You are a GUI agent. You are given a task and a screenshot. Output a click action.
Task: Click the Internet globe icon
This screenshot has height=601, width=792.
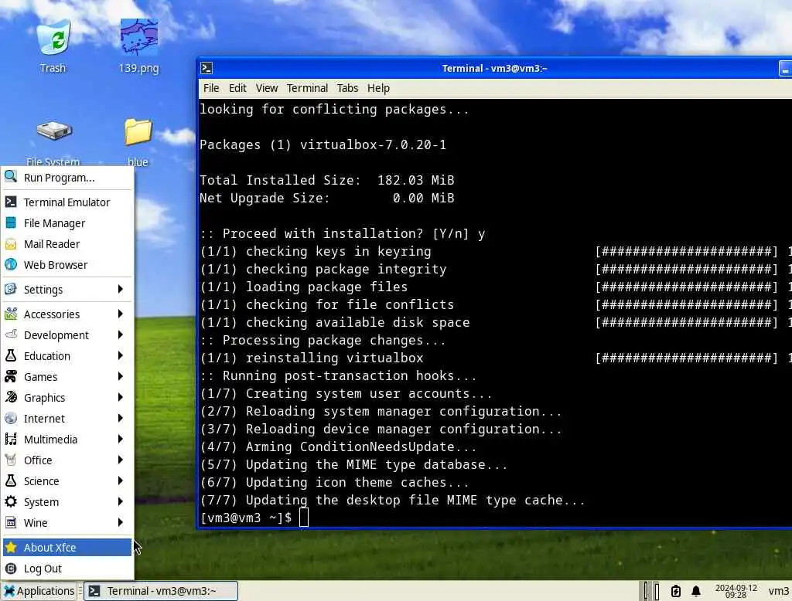coord(11,419)
